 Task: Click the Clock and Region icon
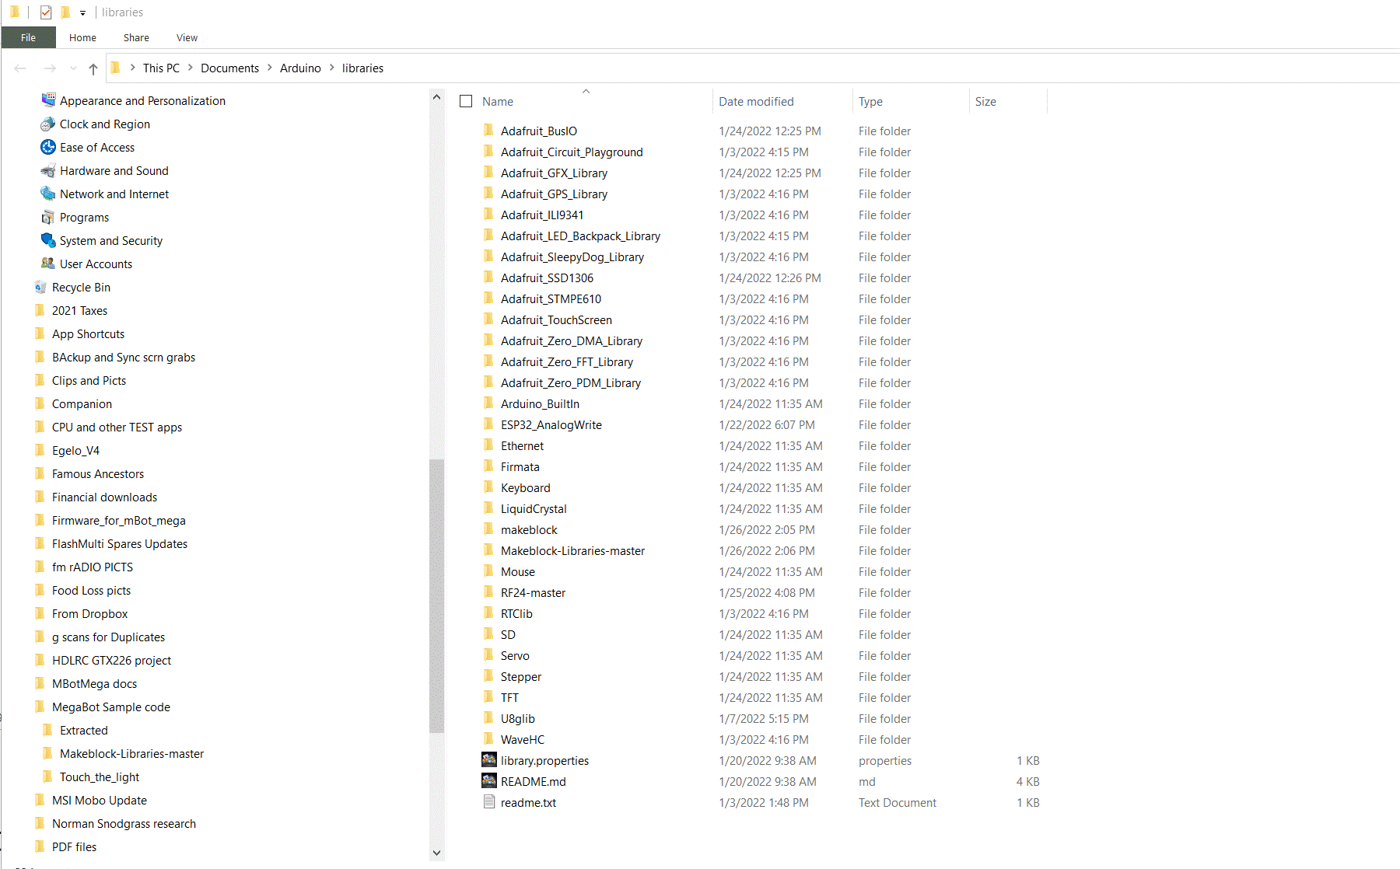pyautogui.click(x=48, y=124)
